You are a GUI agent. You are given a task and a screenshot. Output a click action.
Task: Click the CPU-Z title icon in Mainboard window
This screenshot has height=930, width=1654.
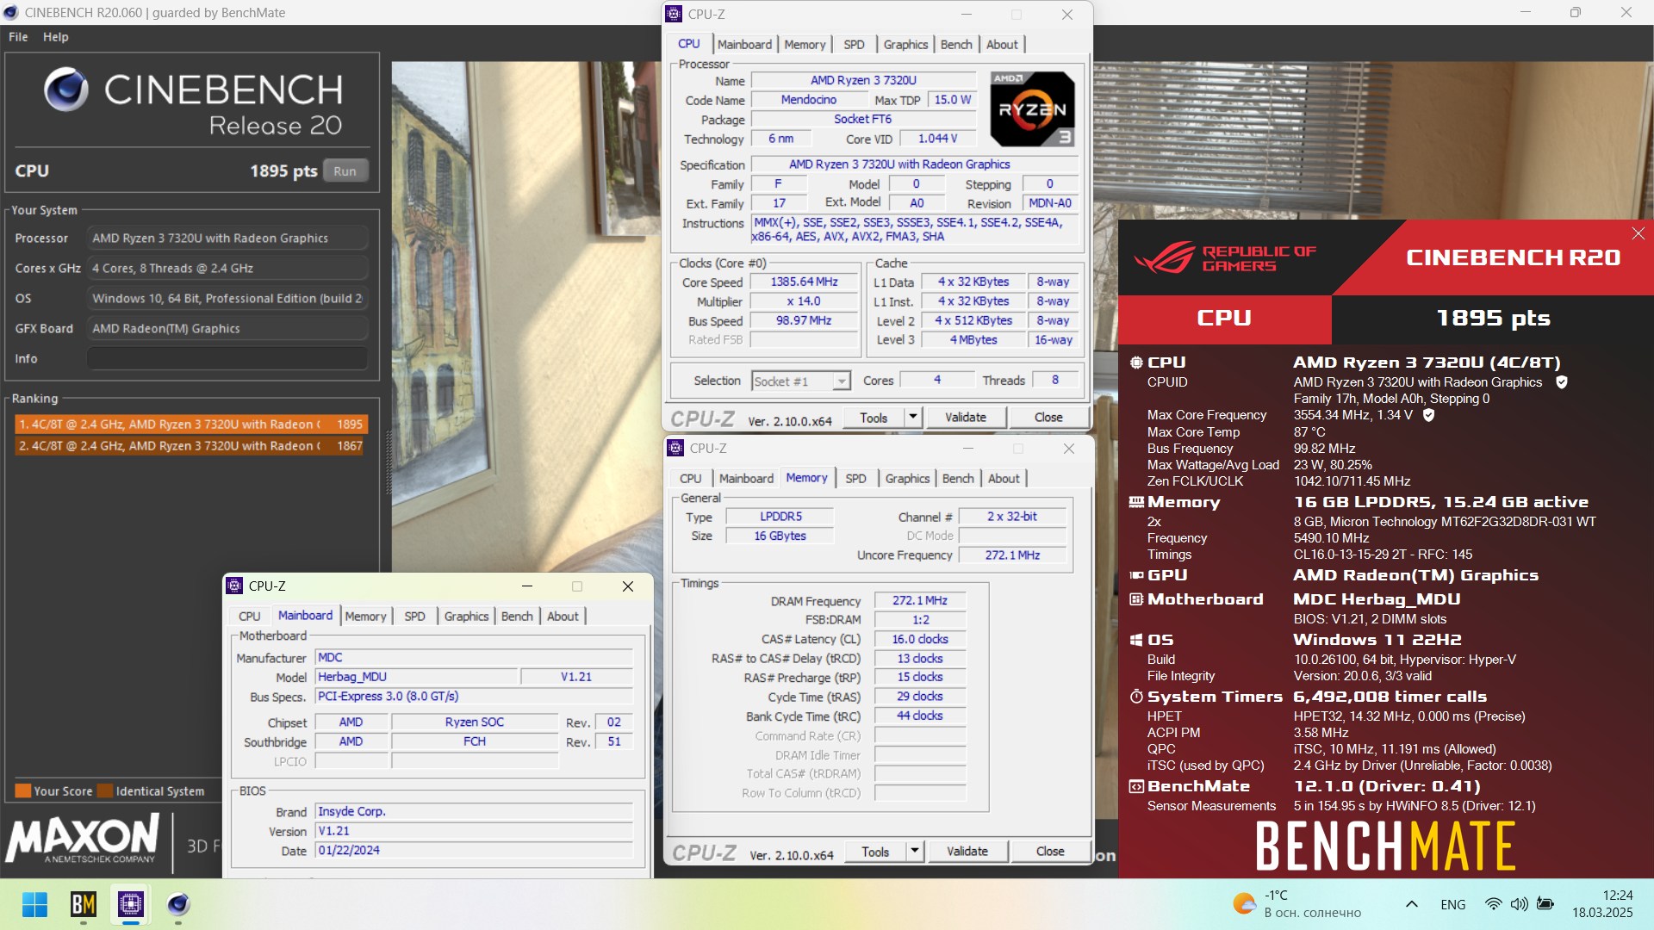(234, 586)
